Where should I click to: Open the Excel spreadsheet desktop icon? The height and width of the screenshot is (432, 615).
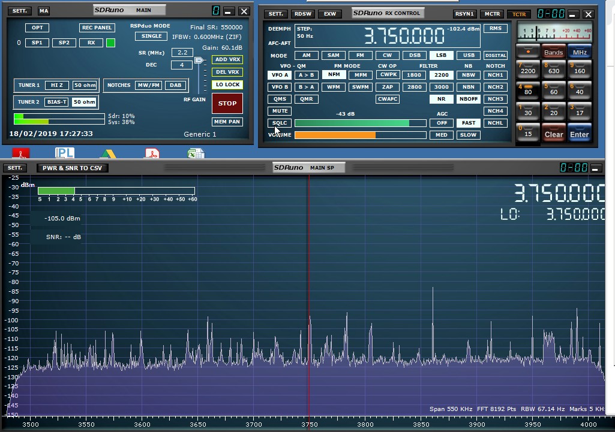196,153
